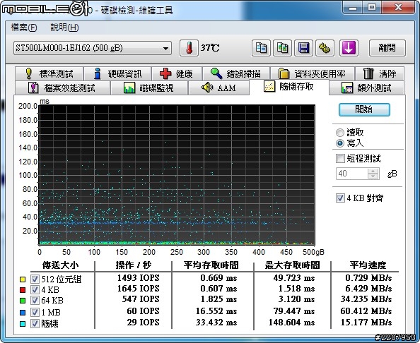Open options with the gears icon
420x343 pixels.
tap(325, 48)
